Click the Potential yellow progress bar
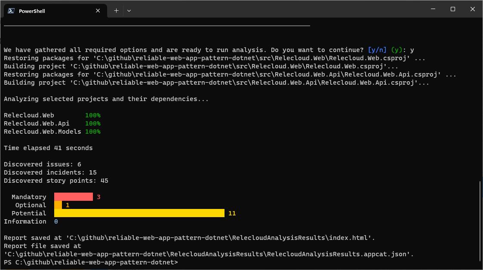The image size is (483, 270). [x=138, y=213]
